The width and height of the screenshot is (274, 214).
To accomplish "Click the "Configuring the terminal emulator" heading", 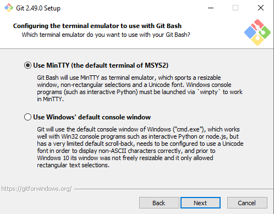I will click(x=97, y=26).
